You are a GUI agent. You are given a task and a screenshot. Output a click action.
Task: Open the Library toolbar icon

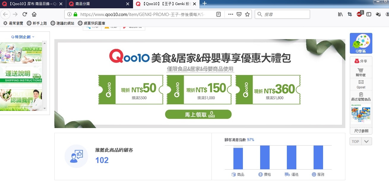(340, 14)
